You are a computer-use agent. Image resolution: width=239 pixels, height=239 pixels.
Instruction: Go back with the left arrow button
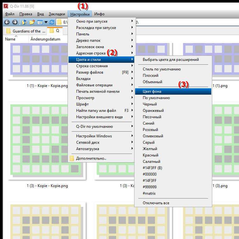[x=7, y=22]
